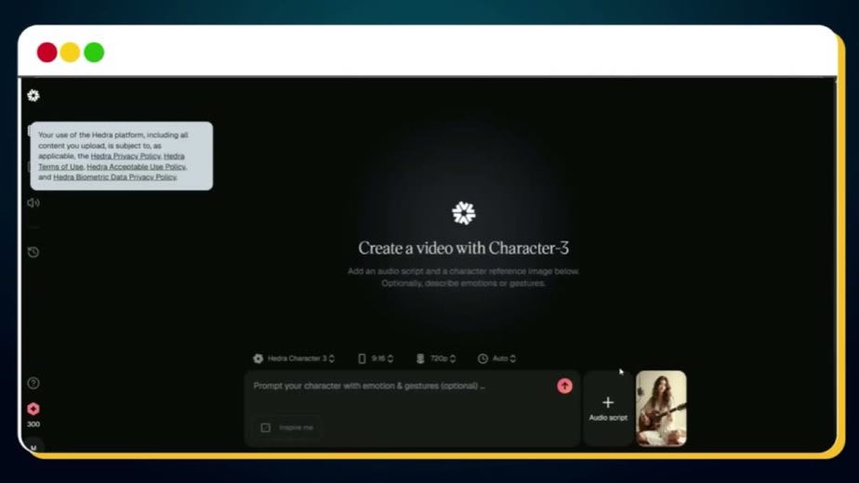Open the help question mark icon
The height and width of the screenshot is (483, 859).
point(33,383)
